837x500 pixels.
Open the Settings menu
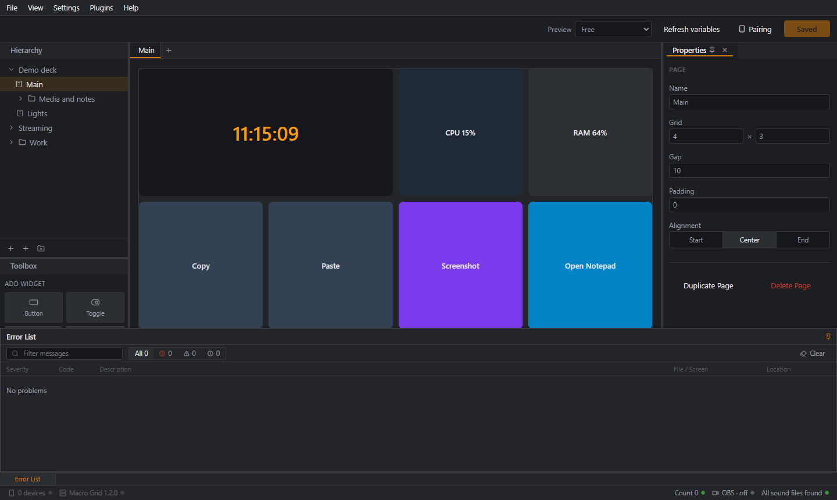tap(66, 8)
